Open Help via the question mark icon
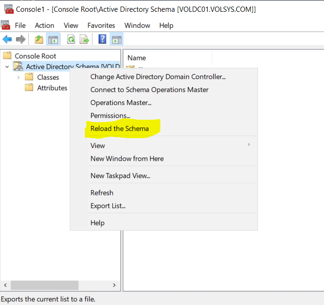This screenshot has width=324, height=306. click(102, 40)
